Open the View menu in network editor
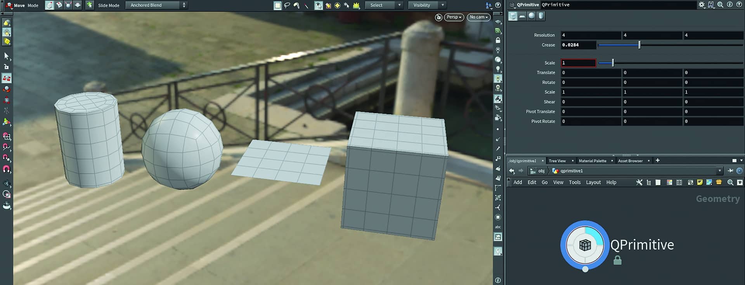745x285 pixels. pos(558,182)
